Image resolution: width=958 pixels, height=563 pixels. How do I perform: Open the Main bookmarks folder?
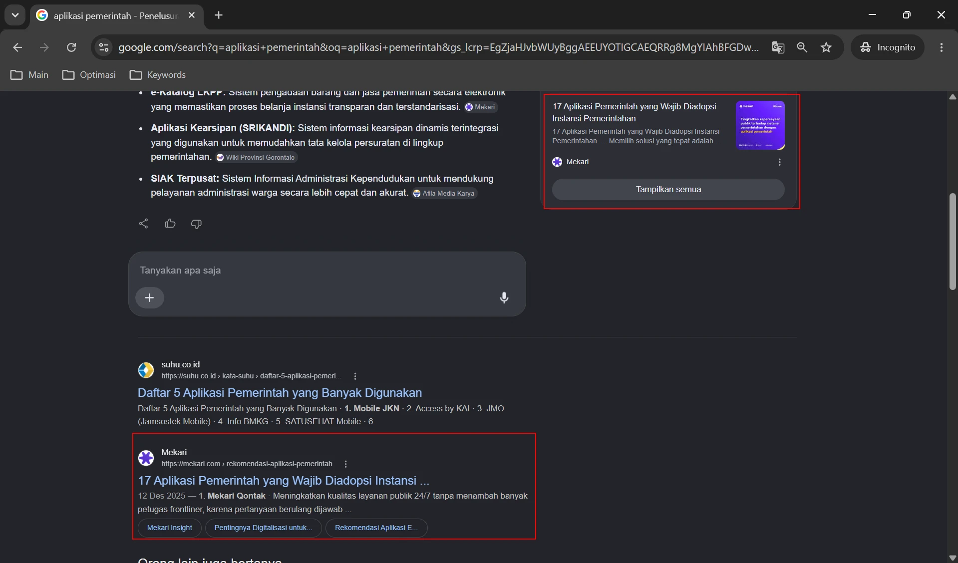(x=29, y=75)
